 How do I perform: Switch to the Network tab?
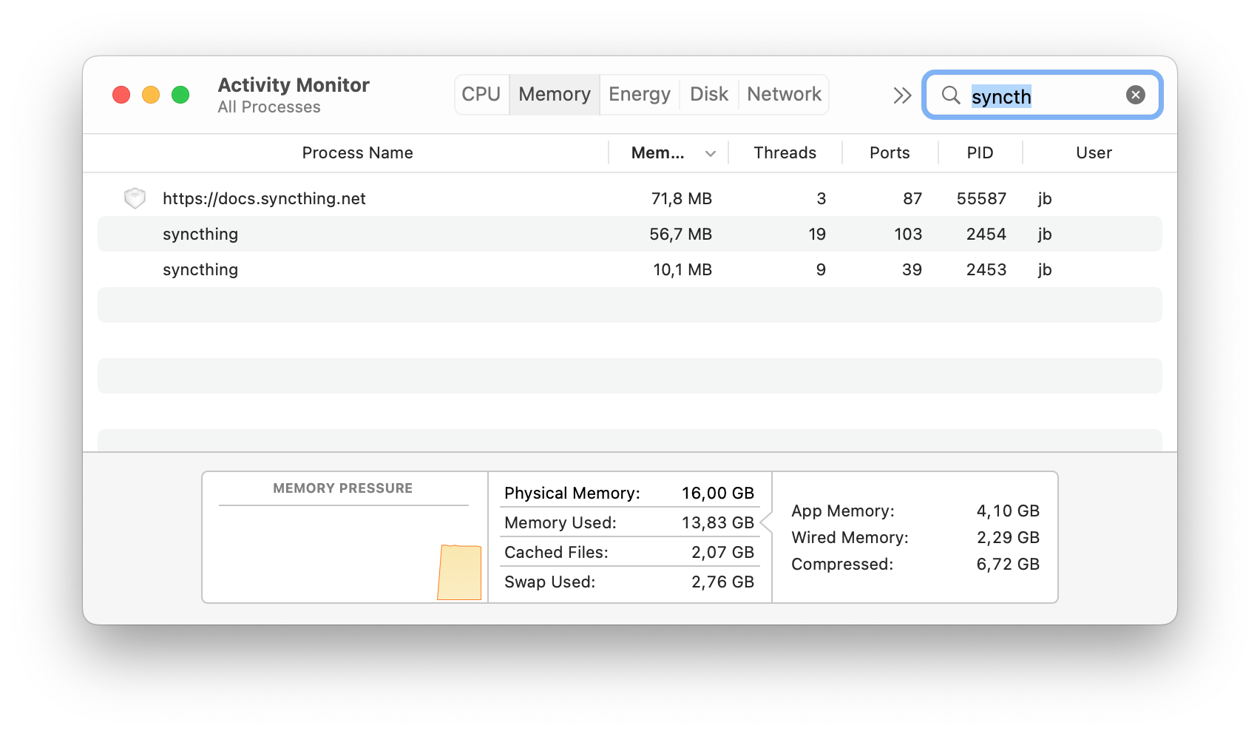point(784,95)
